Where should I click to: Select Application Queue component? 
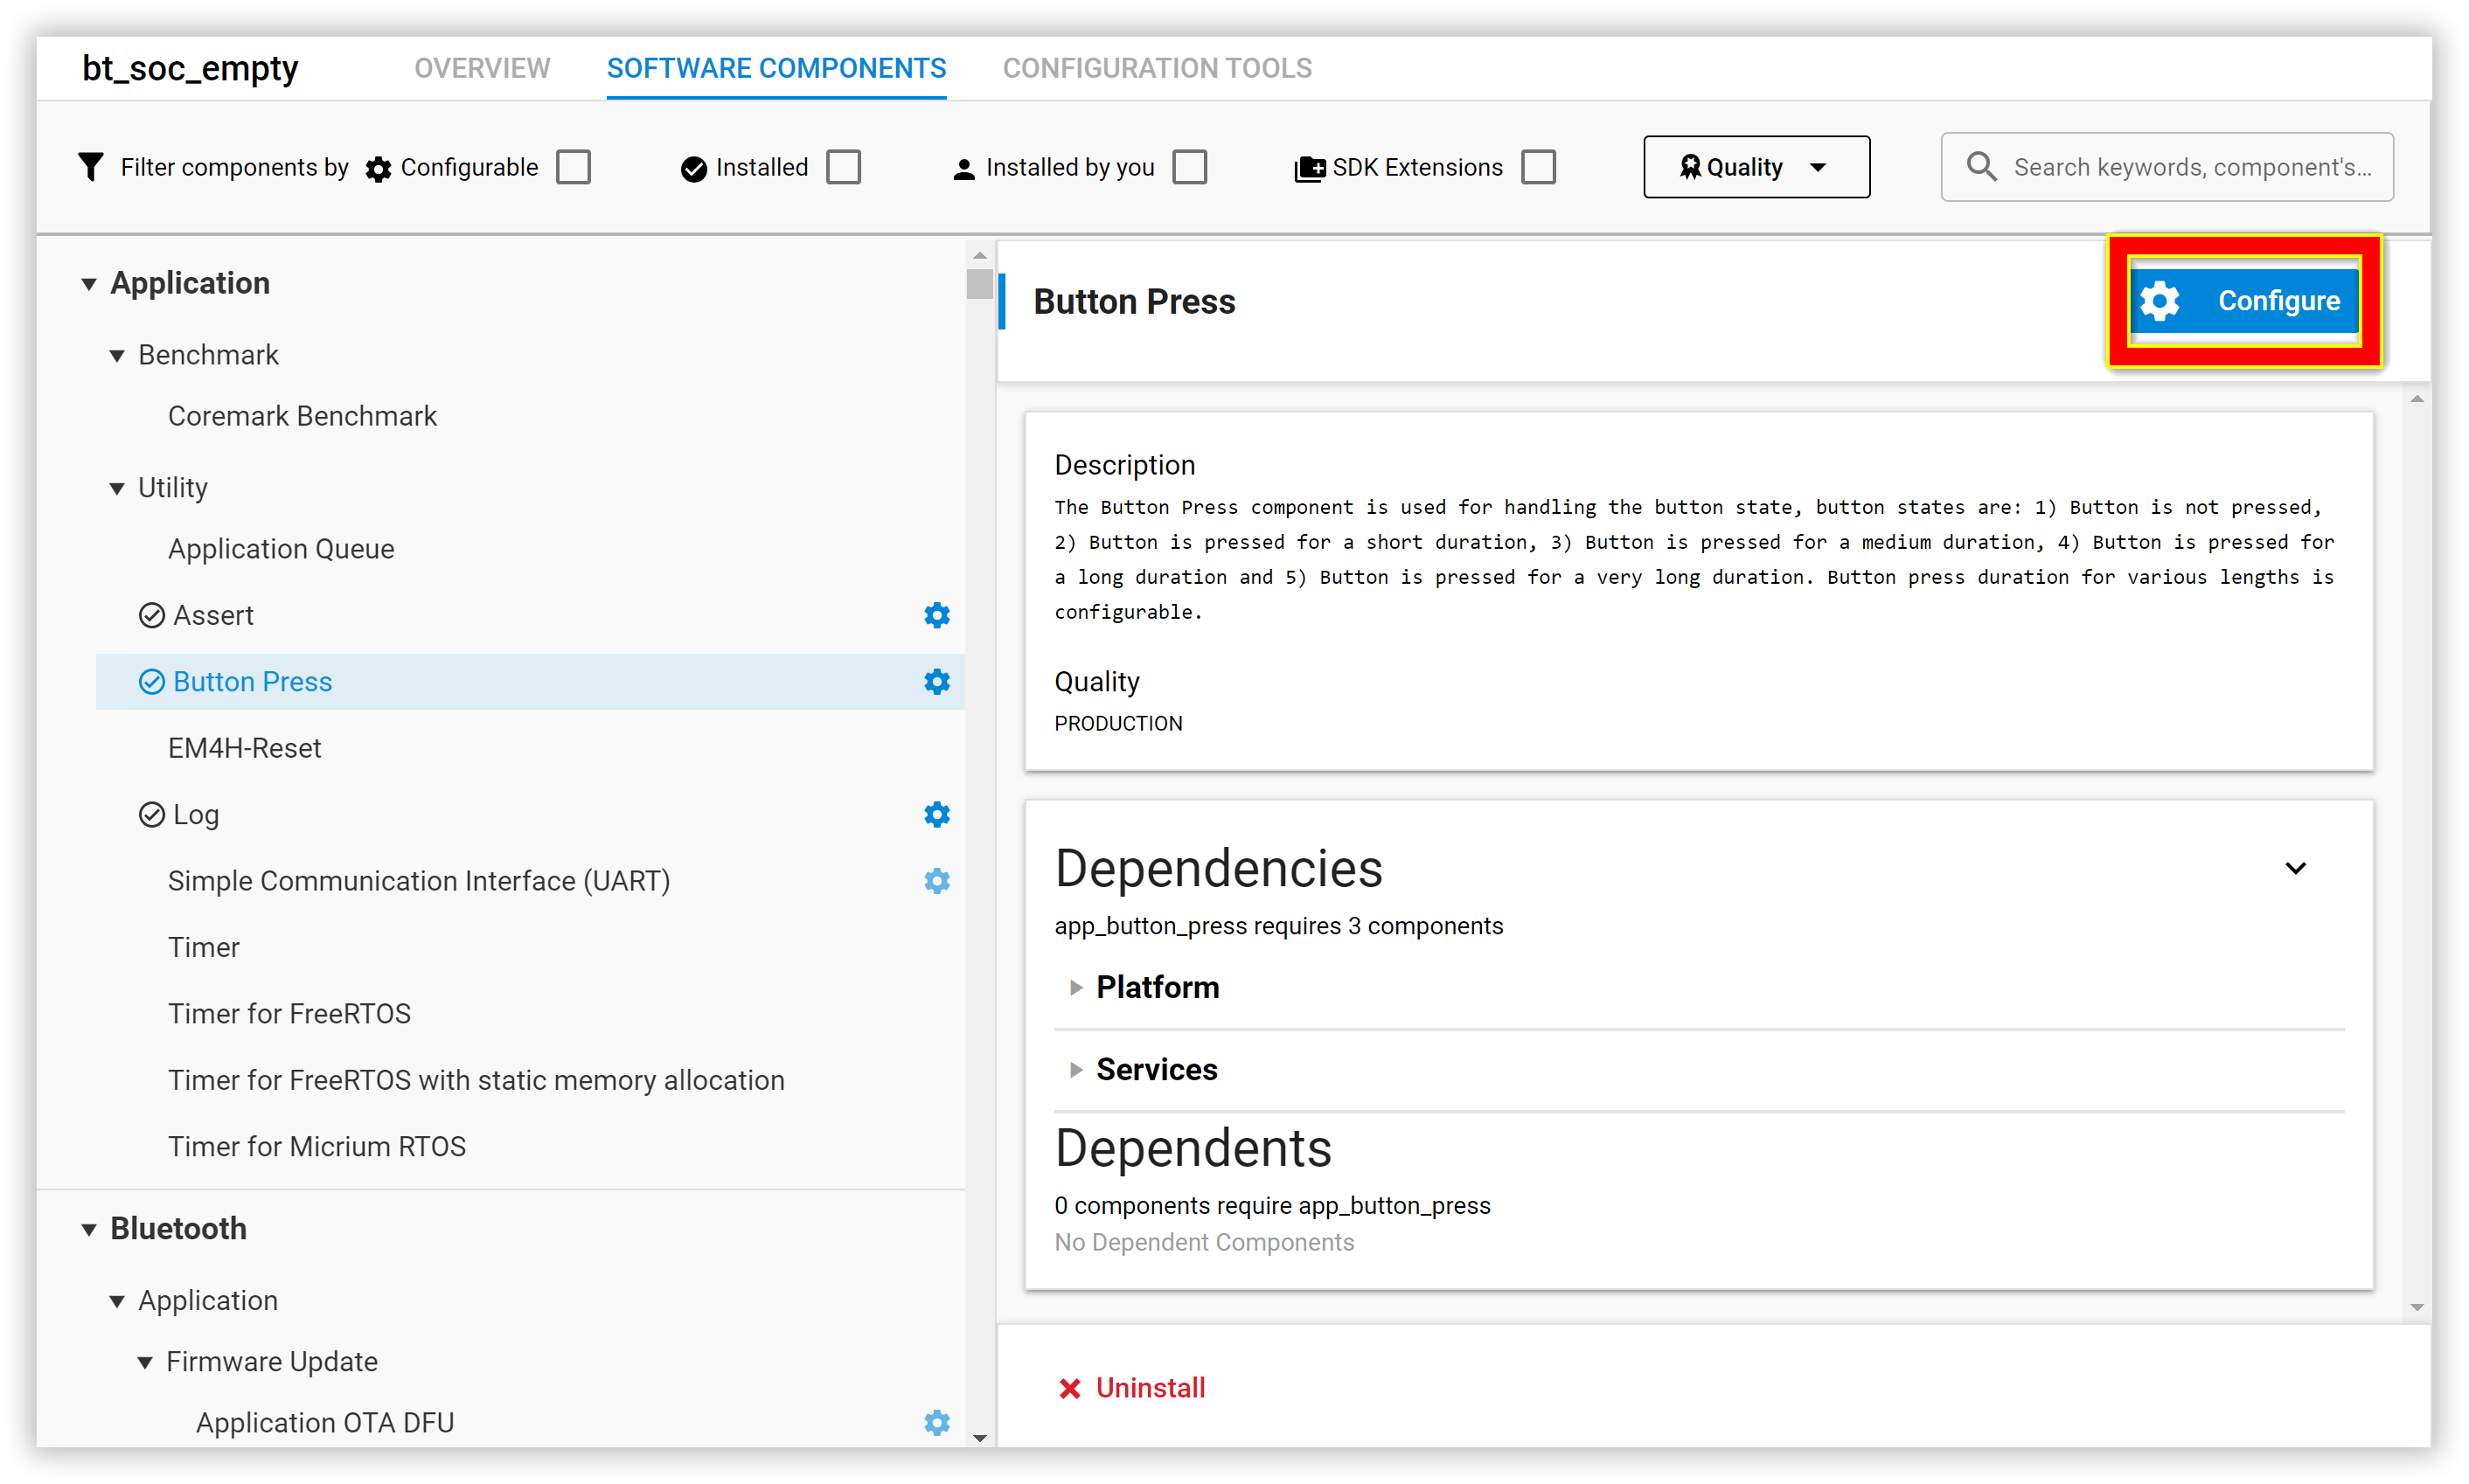280,549
